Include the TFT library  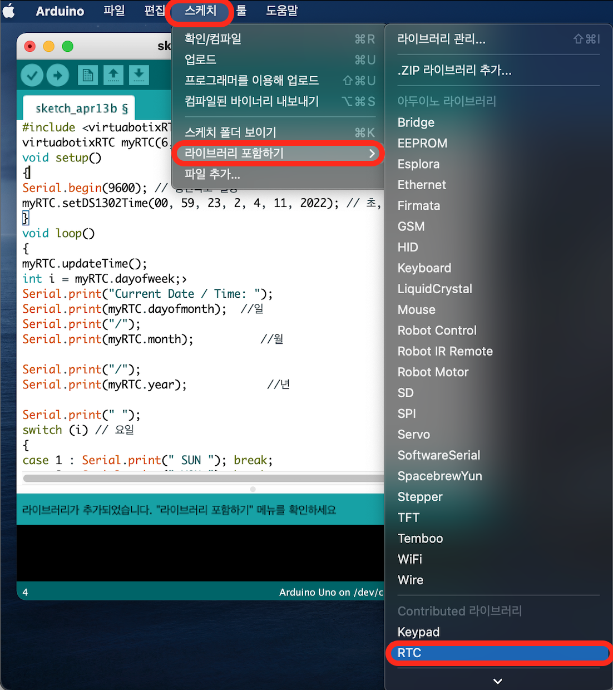498,517
